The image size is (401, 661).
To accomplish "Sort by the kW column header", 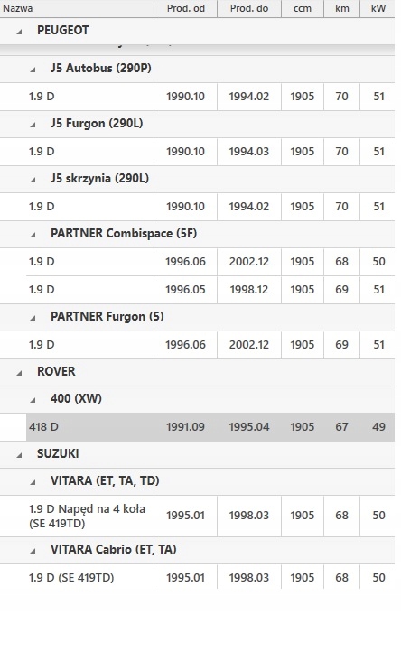I will (378, 8).
